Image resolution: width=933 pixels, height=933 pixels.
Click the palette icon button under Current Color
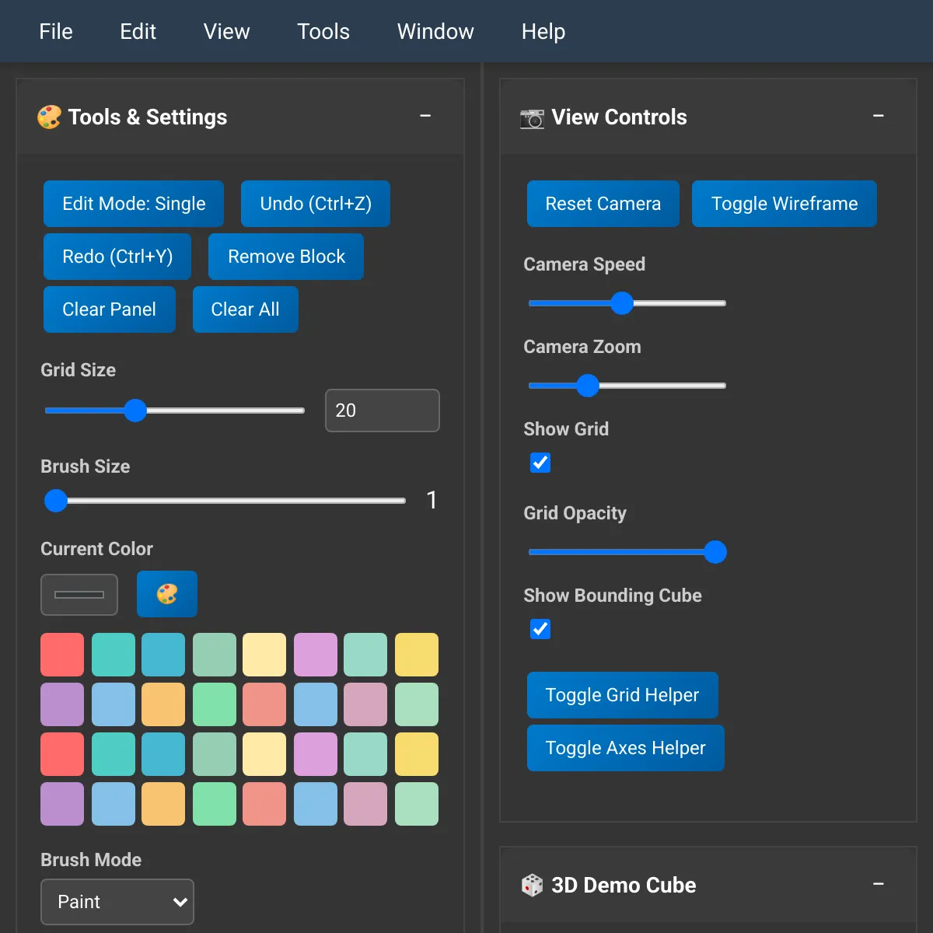167,594
